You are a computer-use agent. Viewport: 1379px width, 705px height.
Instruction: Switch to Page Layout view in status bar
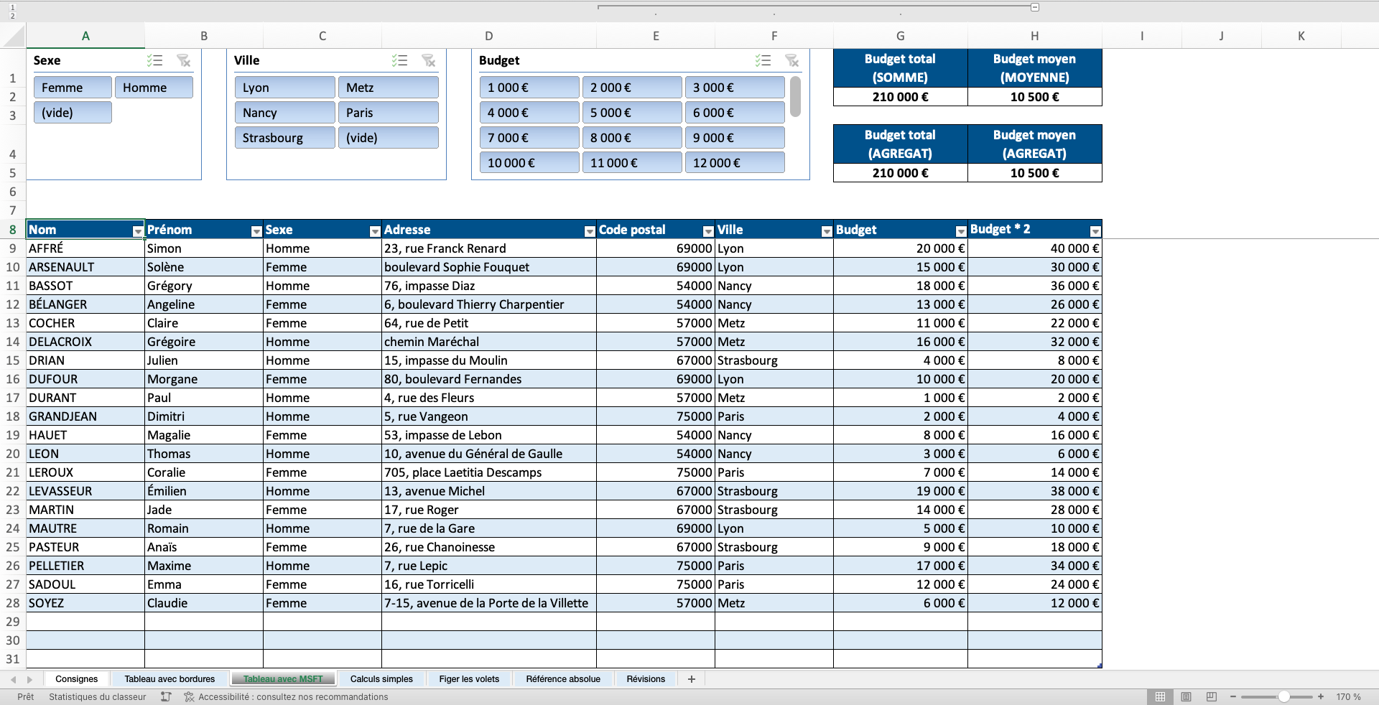(1186, 697)
